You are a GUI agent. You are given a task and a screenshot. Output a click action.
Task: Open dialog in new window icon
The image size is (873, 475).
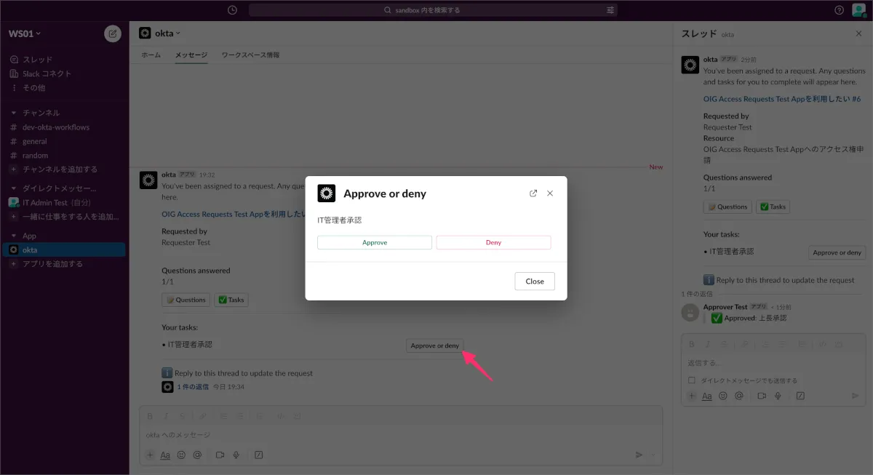[533, 193]
